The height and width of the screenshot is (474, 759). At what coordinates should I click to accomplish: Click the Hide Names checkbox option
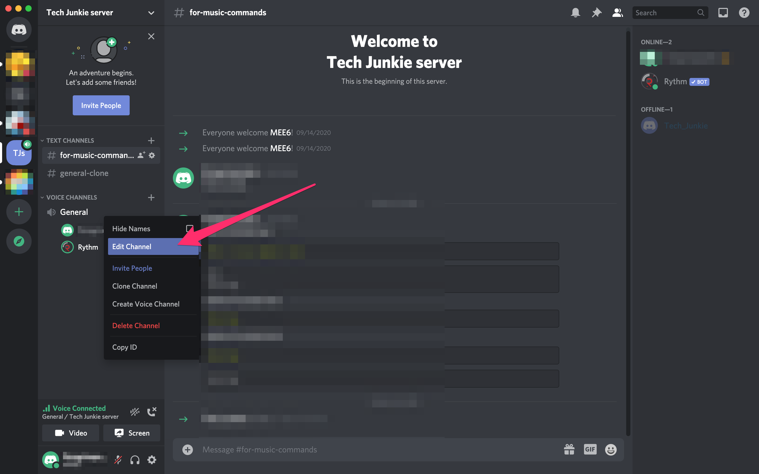tap(190, 228)
